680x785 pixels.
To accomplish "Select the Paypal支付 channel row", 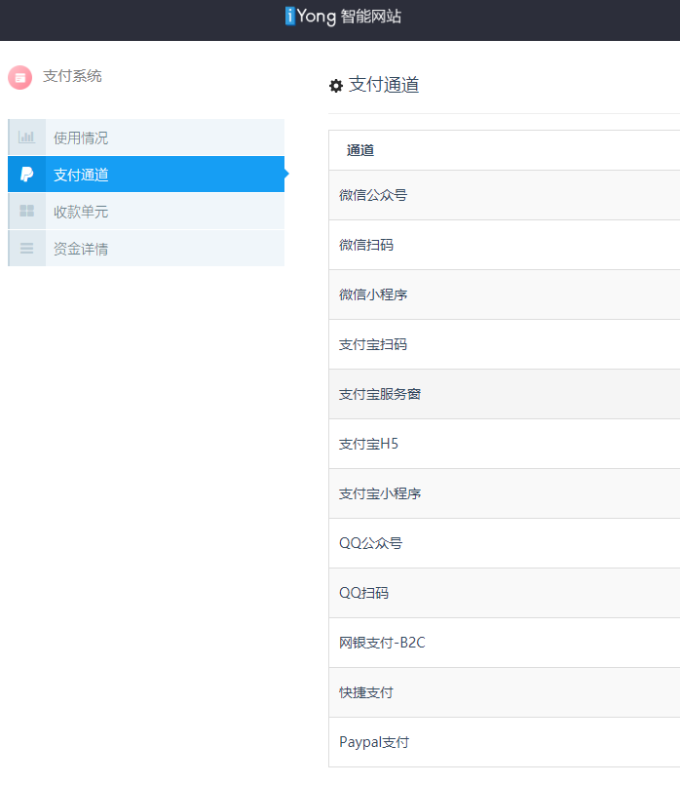I will (504, 742).
